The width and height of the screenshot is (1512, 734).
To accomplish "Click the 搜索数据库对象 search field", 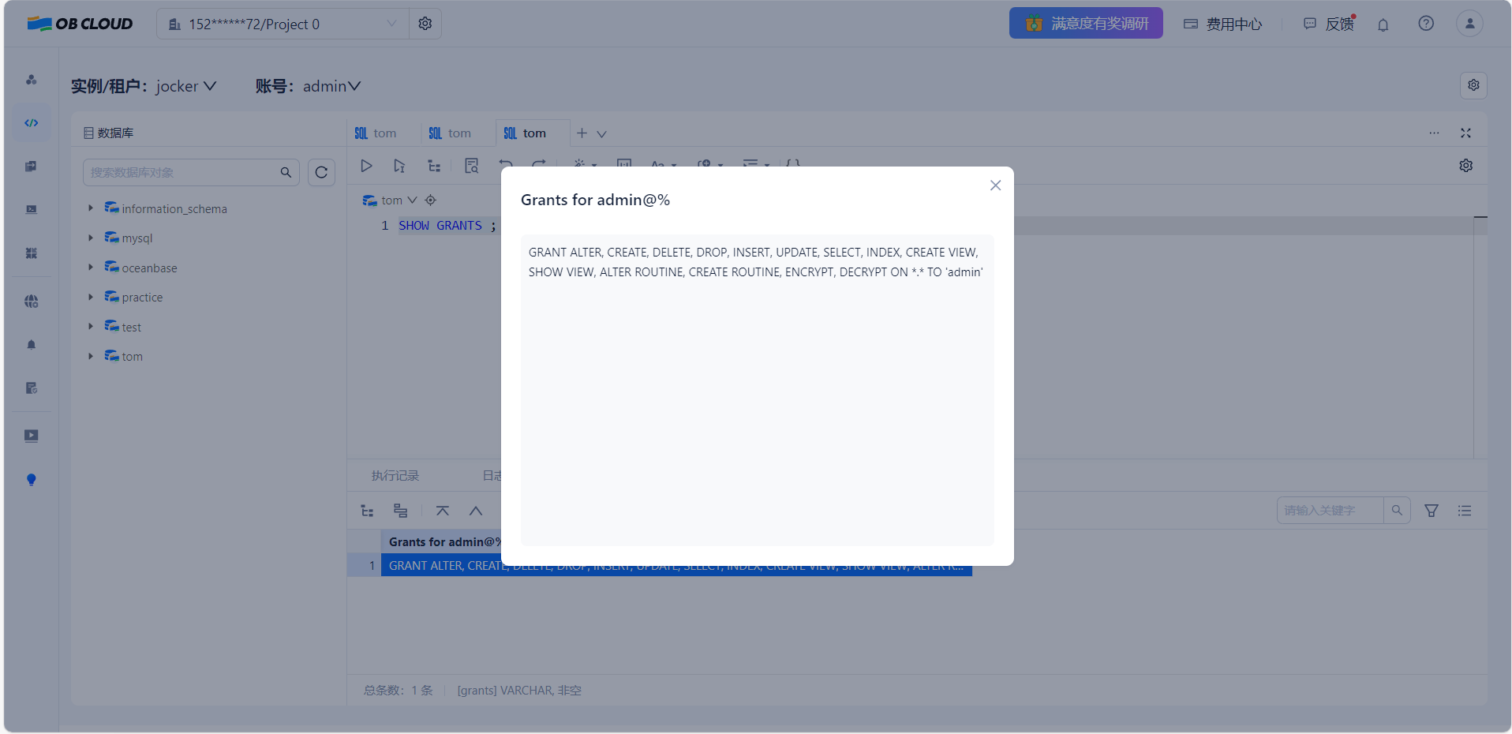I will (182, 172).
